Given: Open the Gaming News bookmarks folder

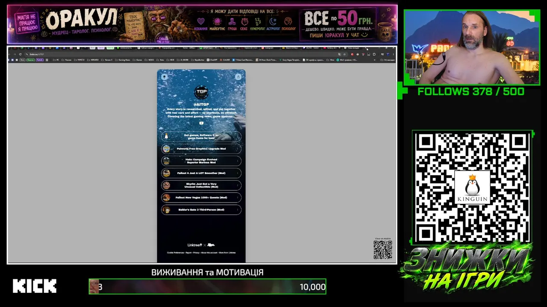Looking at the screenshot, I should coord(123,60).
